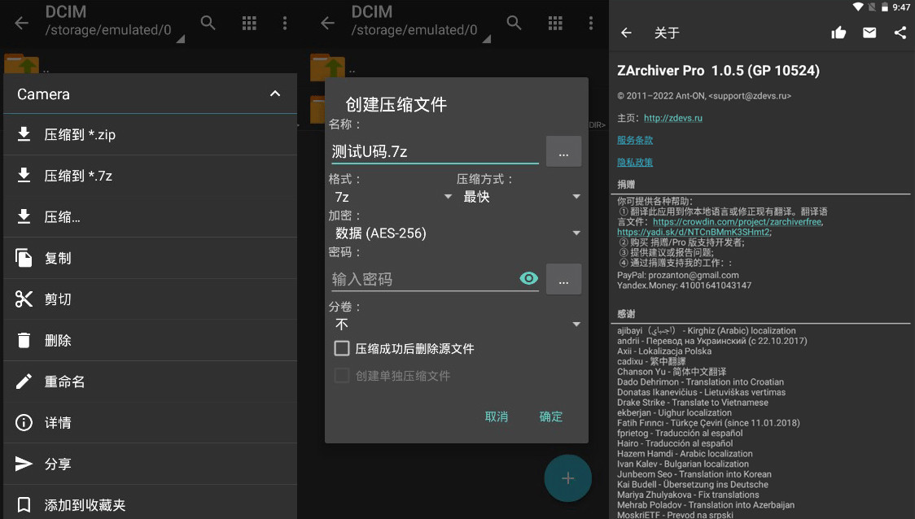The image size is (915, 519).
Task: Tap the floating plus add button
Action: [x=567, y=478]
